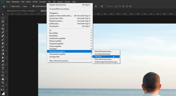Select the Crop tool
Screen dimensions: 176x96
(3, 29)
